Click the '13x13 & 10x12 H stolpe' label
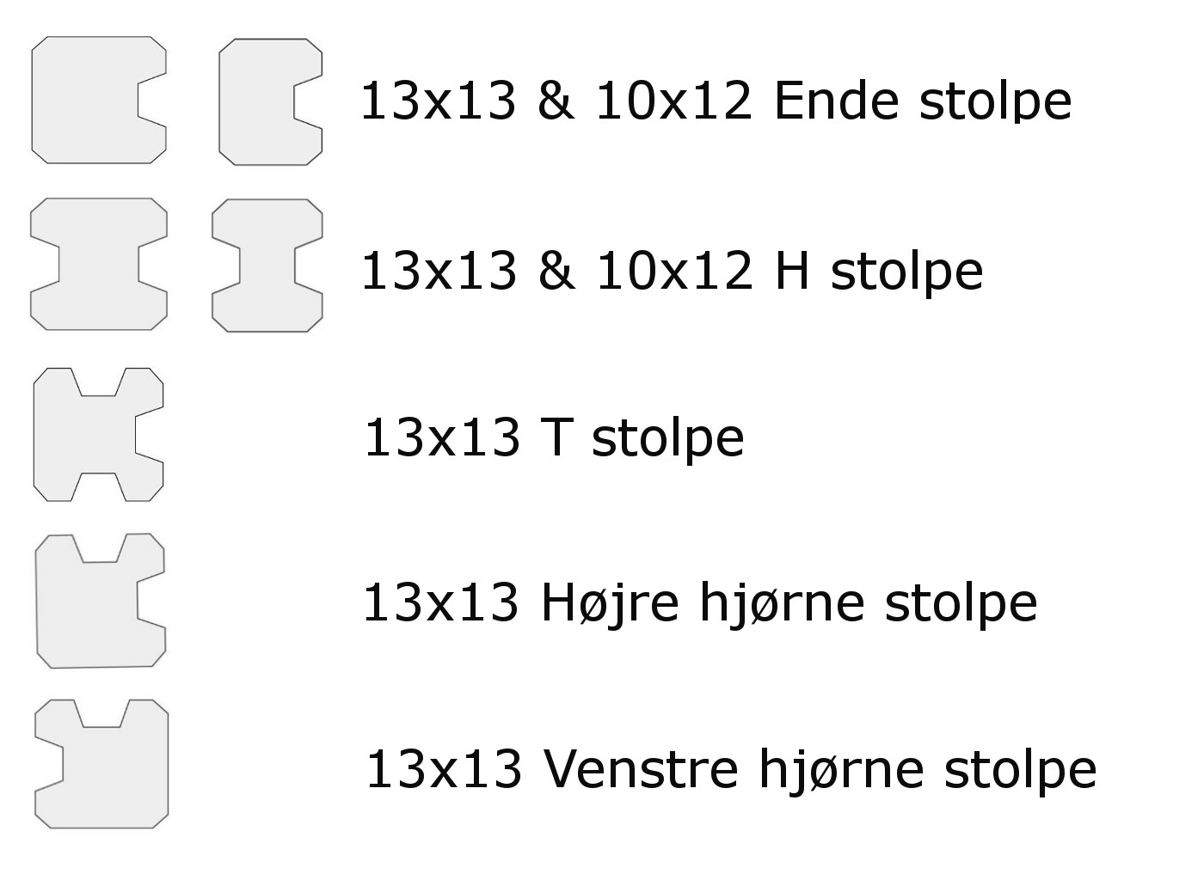The height and width of the screenshot is (880, 1204). tap(672, 271)
